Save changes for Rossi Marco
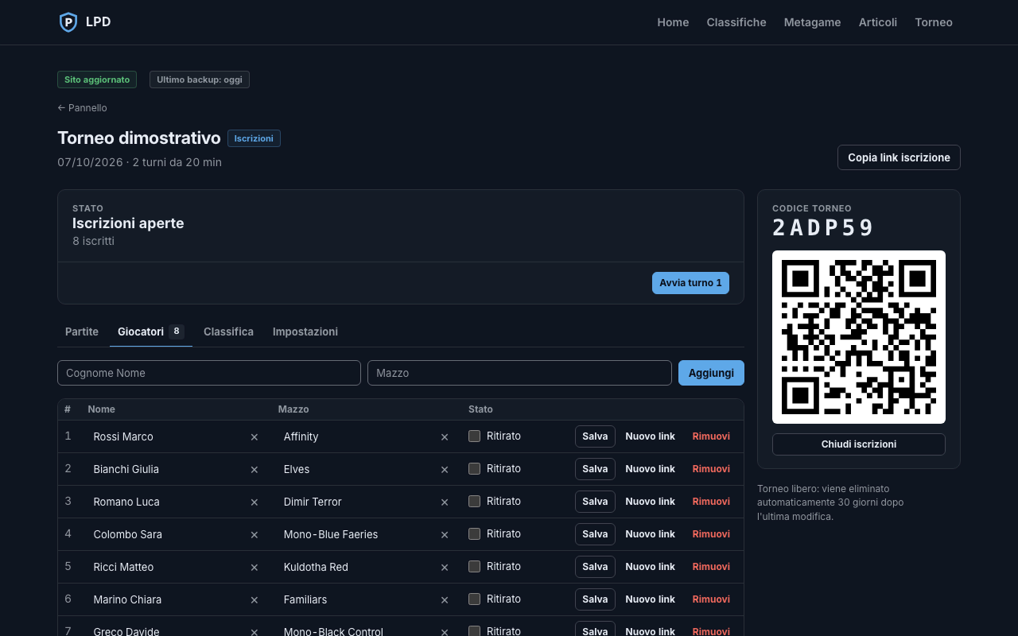1018x636 pixels. pyautogui.click(x=595, y=436)
